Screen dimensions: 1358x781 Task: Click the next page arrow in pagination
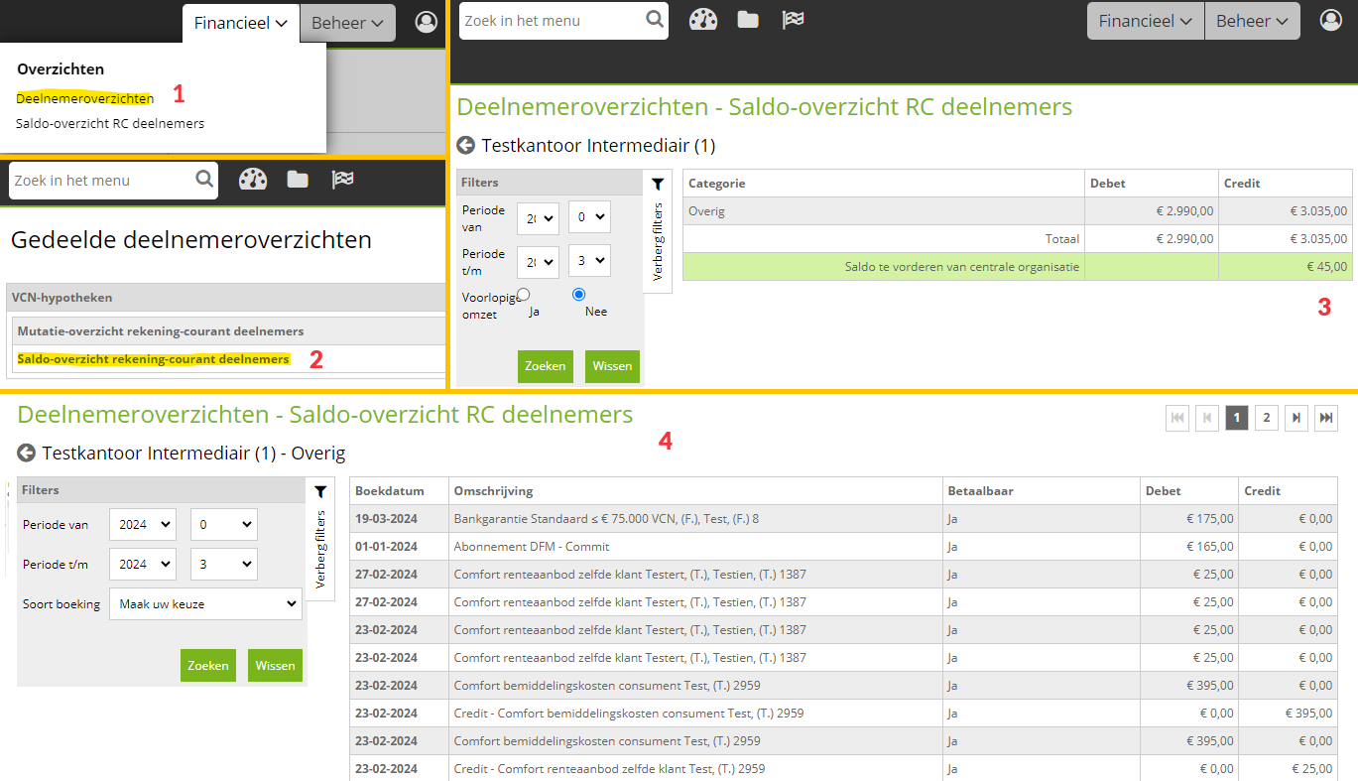[1296, 419]
